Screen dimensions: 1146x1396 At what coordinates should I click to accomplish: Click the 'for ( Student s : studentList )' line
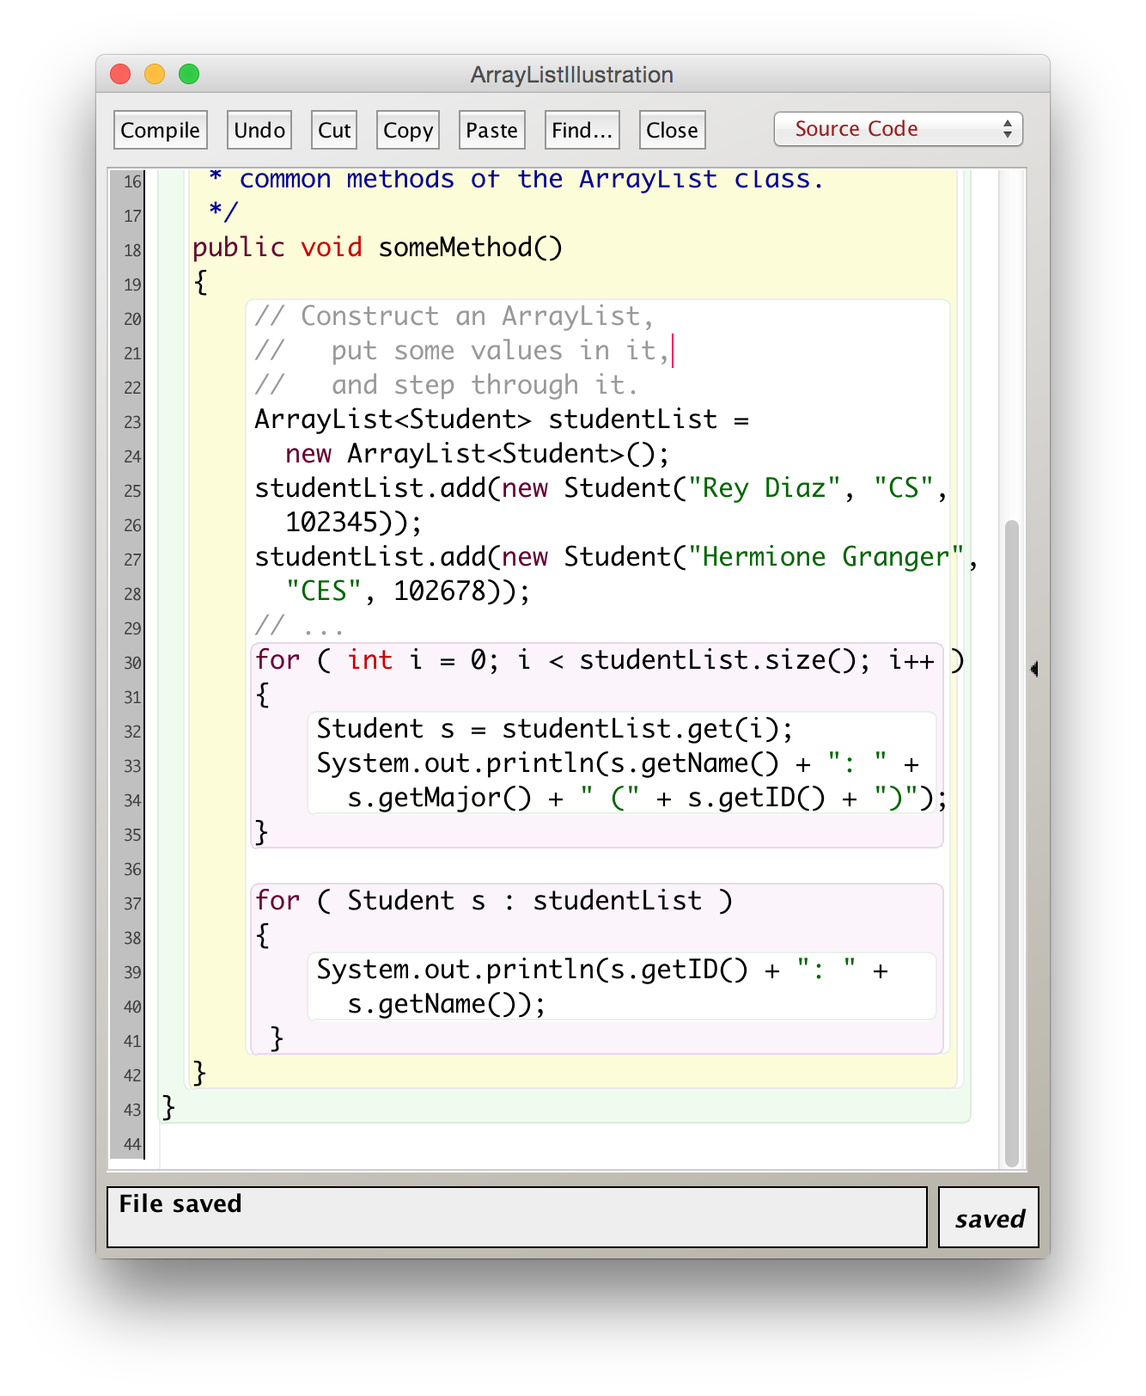coord(494,901)
